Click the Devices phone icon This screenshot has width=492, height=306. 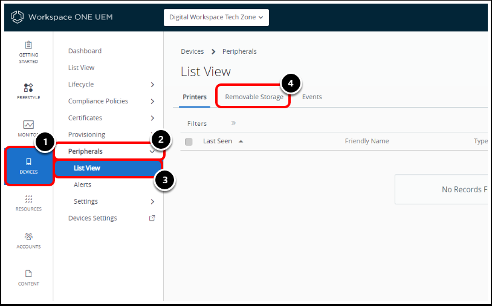point(28,161)
